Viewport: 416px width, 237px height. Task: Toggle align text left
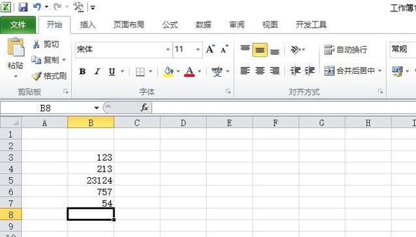pos(245,71)
